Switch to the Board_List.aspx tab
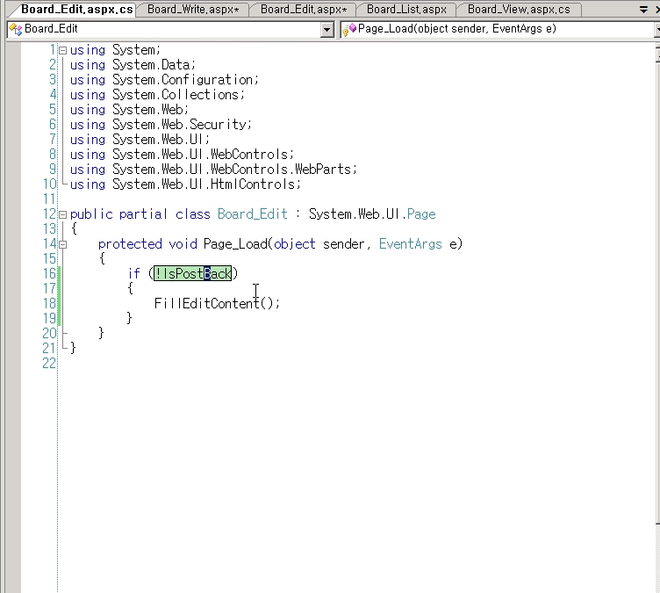660x593 pixels. click(x=406, y=10)
